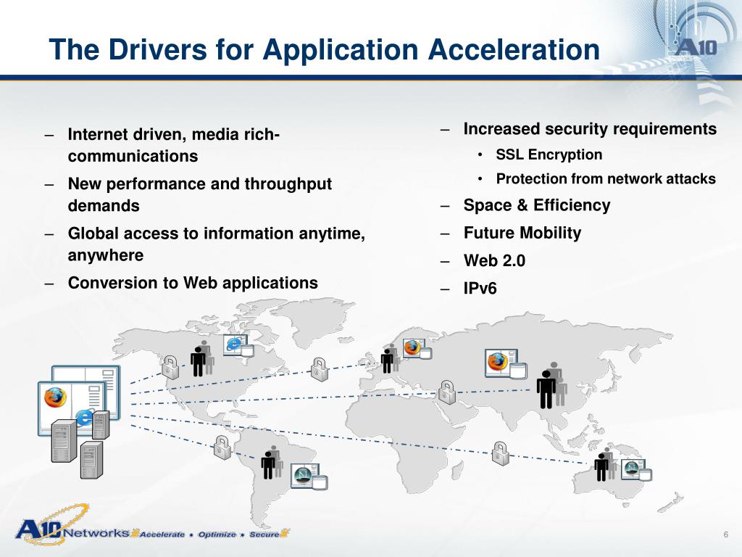Click the 'Web 2.0' bullet
Screen dimensions: 742x557
pyautogui.click(x=494, y=260)
